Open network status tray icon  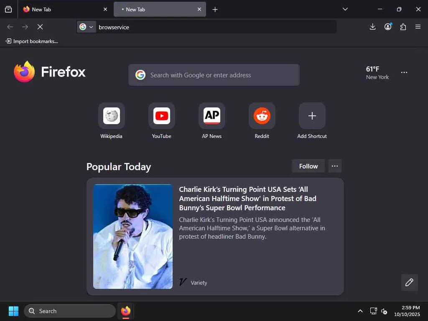(x=373, y=311)
